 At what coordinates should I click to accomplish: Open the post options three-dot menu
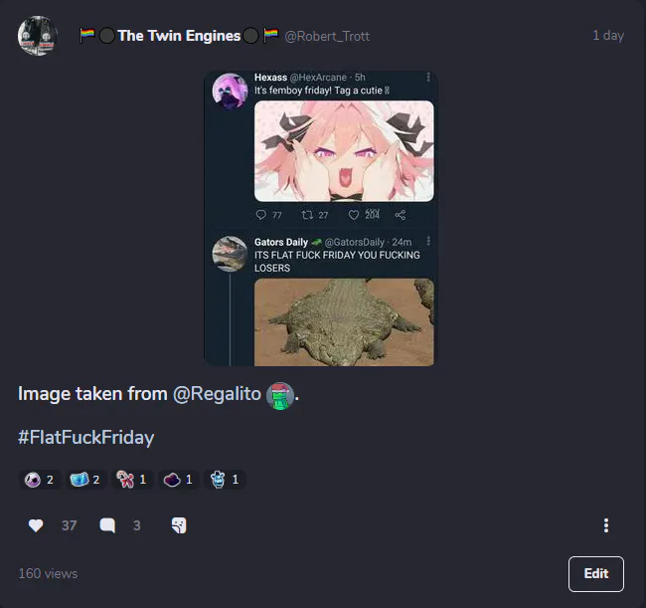605,525
